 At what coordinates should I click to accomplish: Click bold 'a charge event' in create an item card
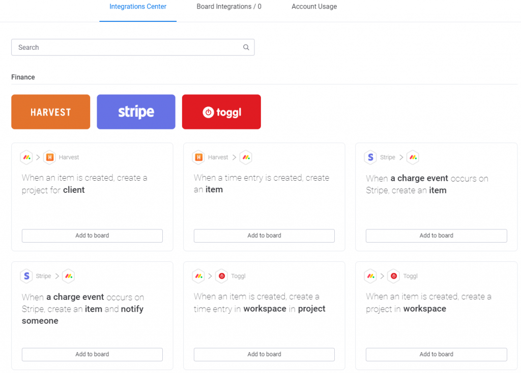[x=419, y=178]
